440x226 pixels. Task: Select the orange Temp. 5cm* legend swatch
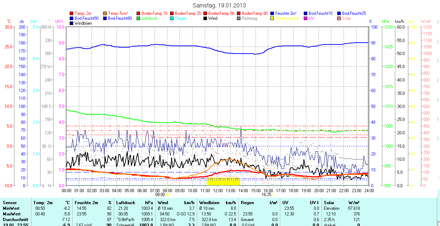click(x=105, y=13)
